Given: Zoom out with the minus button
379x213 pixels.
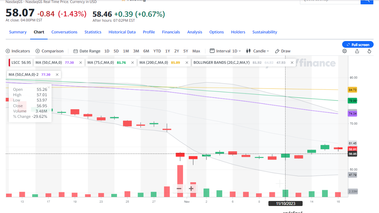Looking at the screenshot, I should 179,189.
